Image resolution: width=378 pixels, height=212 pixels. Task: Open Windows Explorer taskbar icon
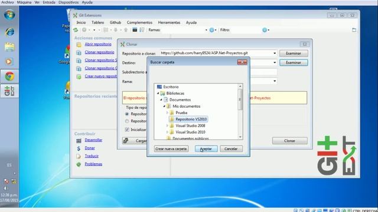(9, 47)
